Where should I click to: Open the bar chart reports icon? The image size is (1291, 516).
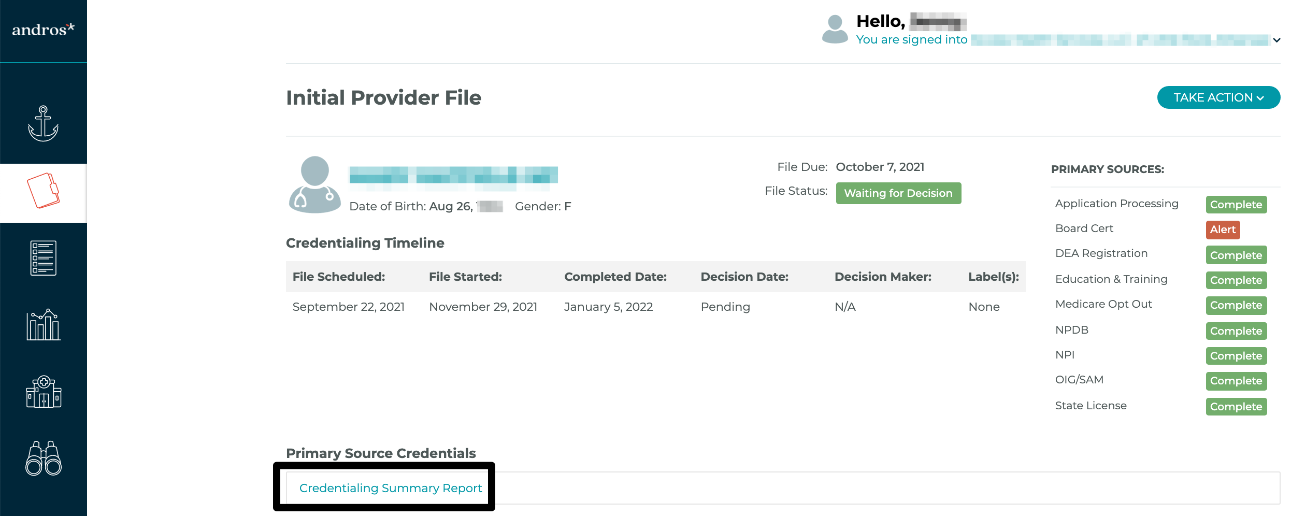[x=44, y=325]
